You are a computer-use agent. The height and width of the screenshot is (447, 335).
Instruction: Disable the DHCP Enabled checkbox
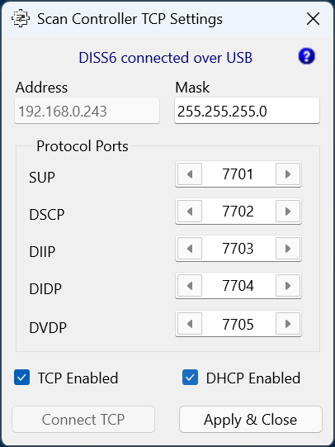pyautogui.click(x=190, y=378)
